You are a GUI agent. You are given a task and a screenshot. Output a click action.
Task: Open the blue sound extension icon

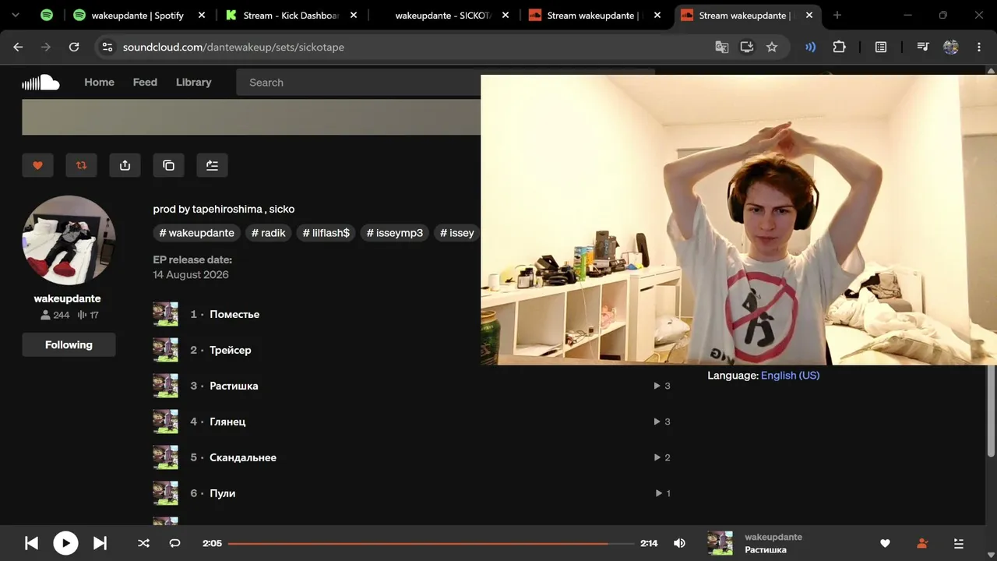(811, 47)
